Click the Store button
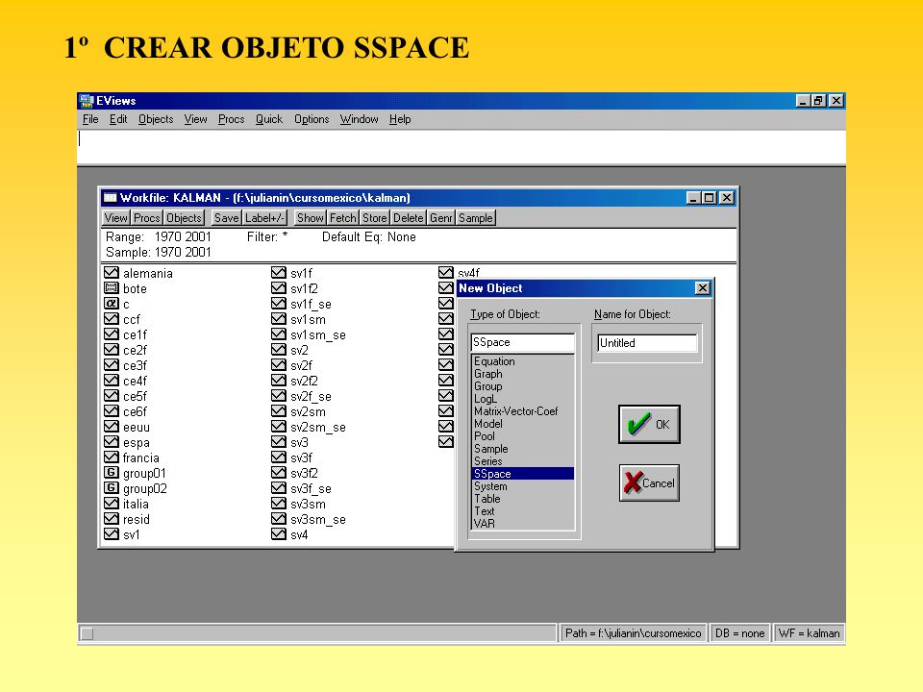Screen dimensions: 923x692 [375, 218]
